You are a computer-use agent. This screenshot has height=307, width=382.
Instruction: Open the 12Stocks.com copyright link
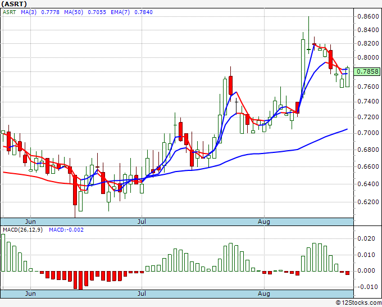358,303
